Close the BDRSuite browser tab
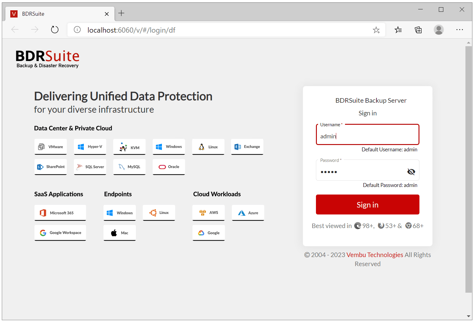The image size is (473, 322). (107, 14)
